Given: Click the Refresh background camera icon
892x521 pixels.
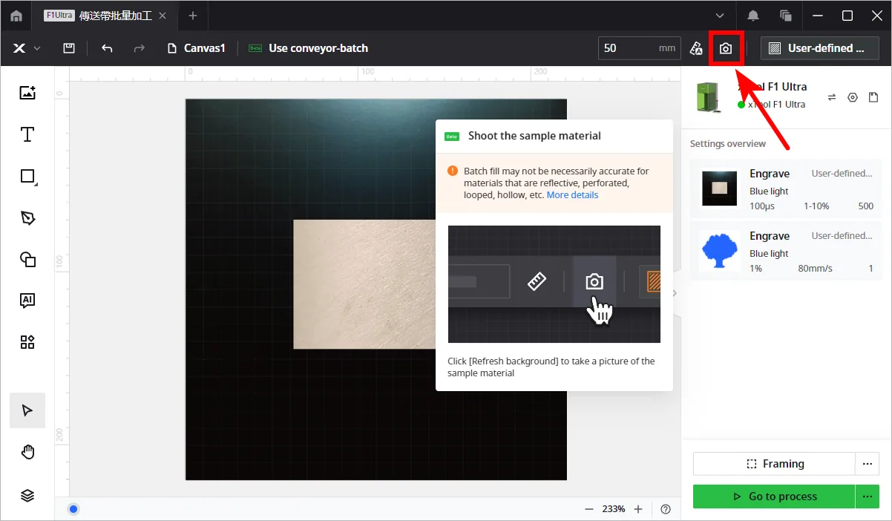Looking at the screenshot, I should point(726,48).
